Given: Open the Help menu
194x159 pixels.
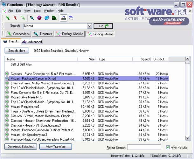Looking at the screenshot, I should pos(60,11).
